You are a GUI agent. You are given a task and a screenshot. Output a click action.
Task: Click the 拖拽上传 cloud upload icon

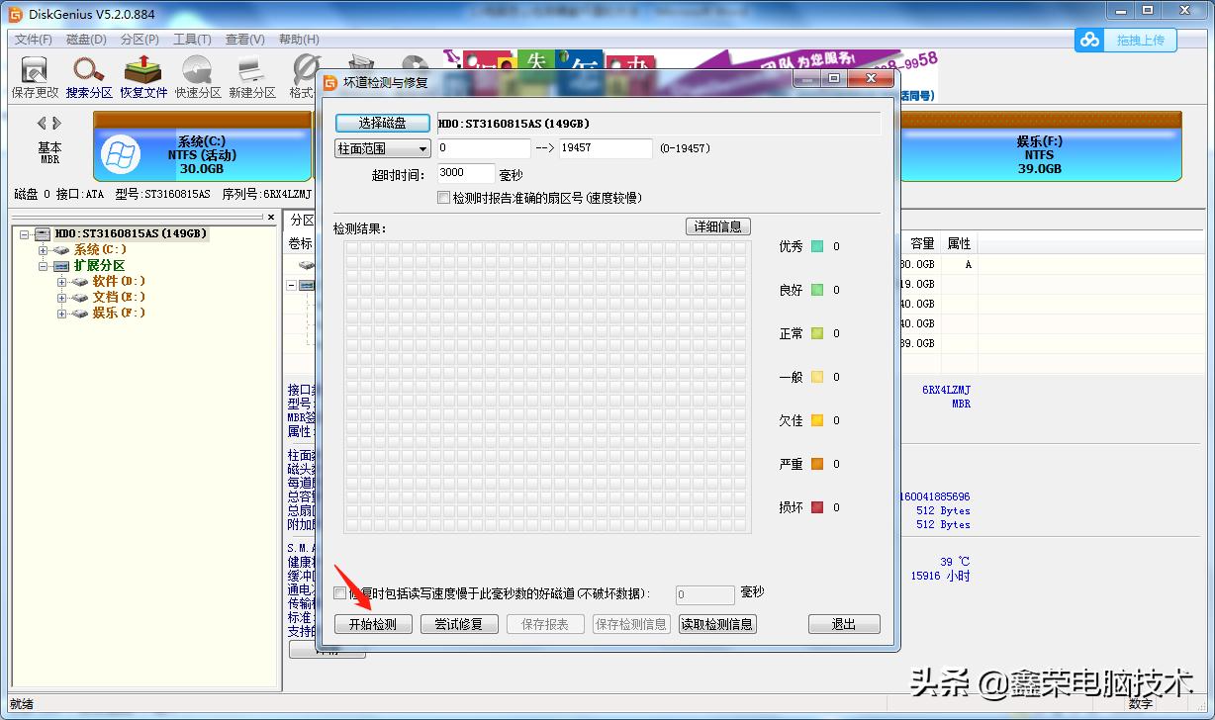(1089, 40)
